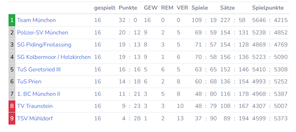Click the Spiele column header
296x132 pixels.
click(x=200, y=8)
